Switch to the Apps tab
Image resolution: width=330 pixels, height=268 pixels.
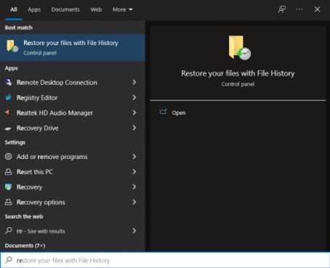pos(34,9)
